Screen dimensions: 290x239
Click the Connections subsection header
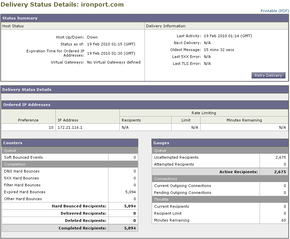click(x=220, y=179)
